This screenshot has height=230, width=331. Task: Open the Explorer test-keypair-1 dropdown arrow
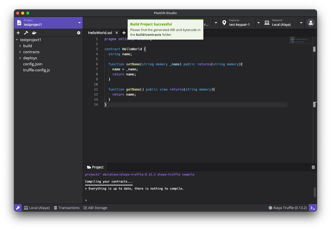[x=259, y=23]
